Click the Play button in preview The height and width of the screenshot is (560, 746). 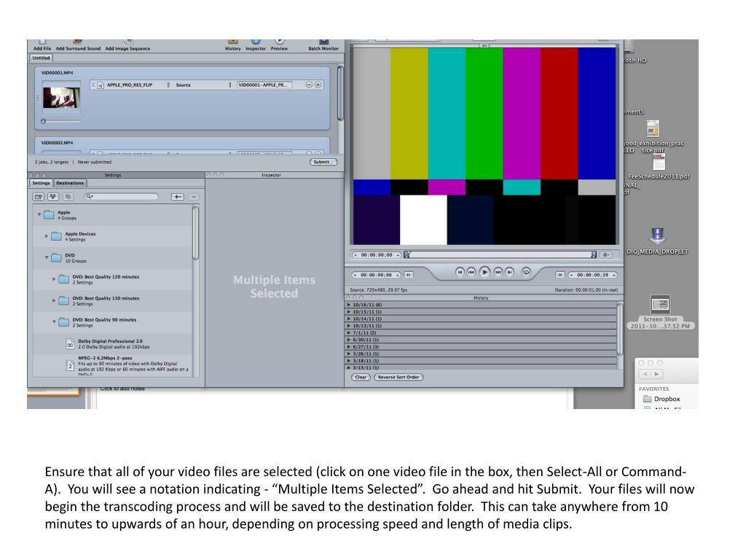(484, 272)
